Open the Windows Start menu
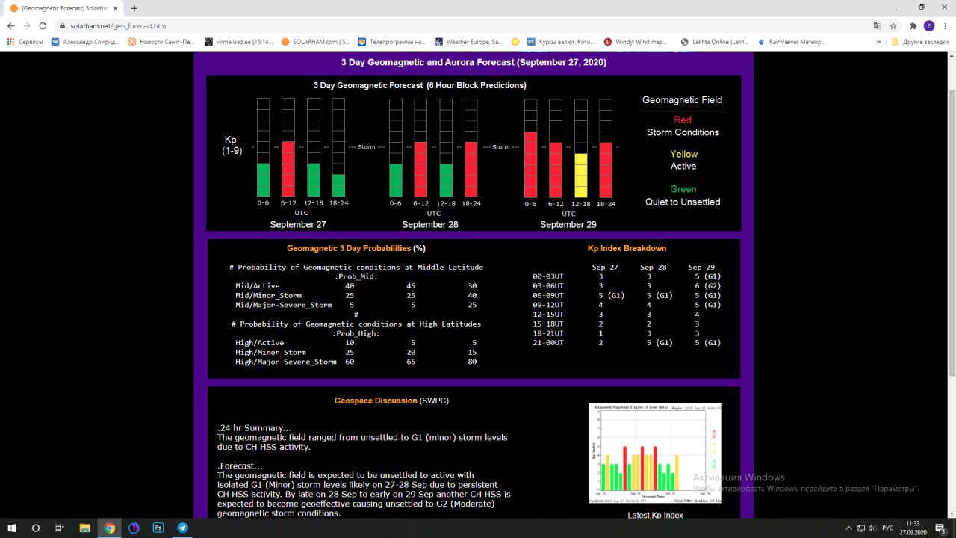The width and height of the screenshot is (956, 538). (12, 528)
